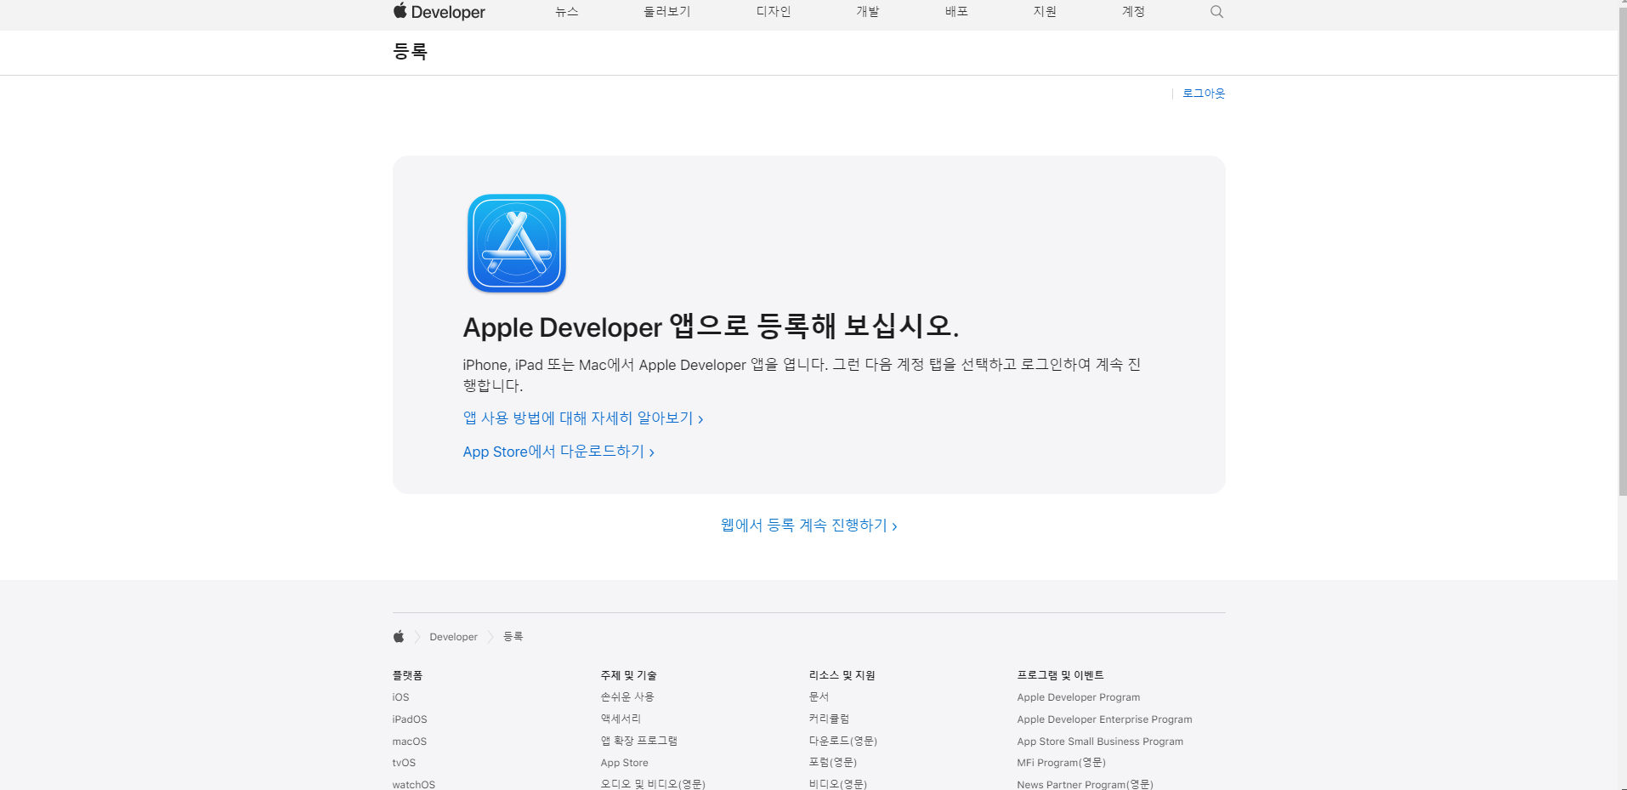Open Apple Developer Enterprise Program link
The width and height of the screenshot is (1627, 790).
pos(1104,719)
